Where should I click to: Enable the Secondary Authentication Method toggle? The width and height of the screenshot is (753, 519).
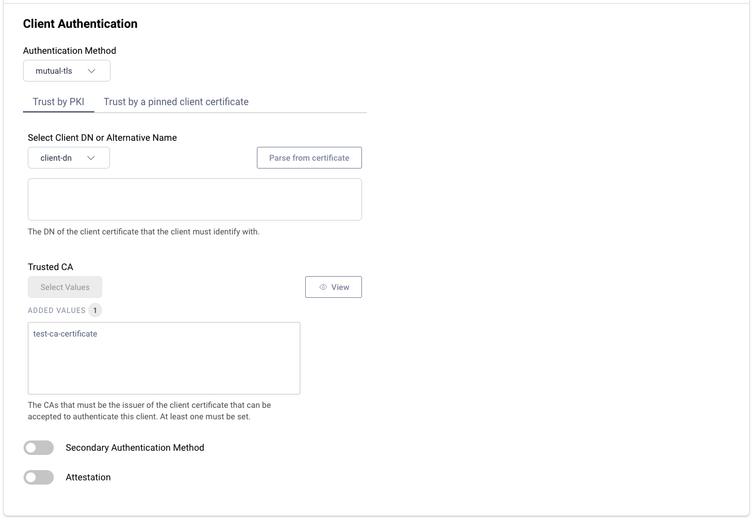click(x=39, y=448)
